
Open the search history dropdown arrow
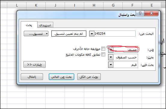click(92, 34)
